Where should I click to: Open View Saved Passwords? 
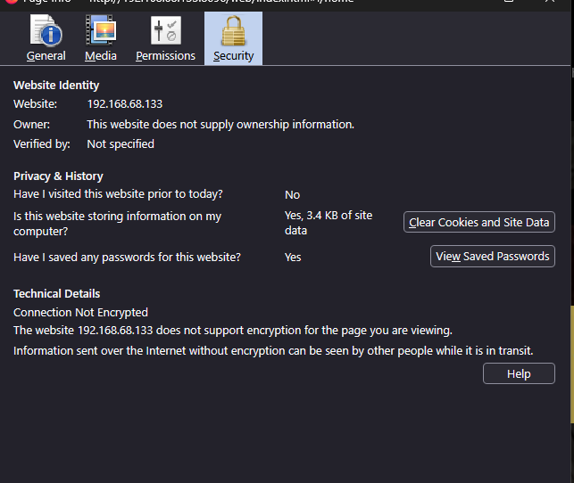tap(492, 257)
